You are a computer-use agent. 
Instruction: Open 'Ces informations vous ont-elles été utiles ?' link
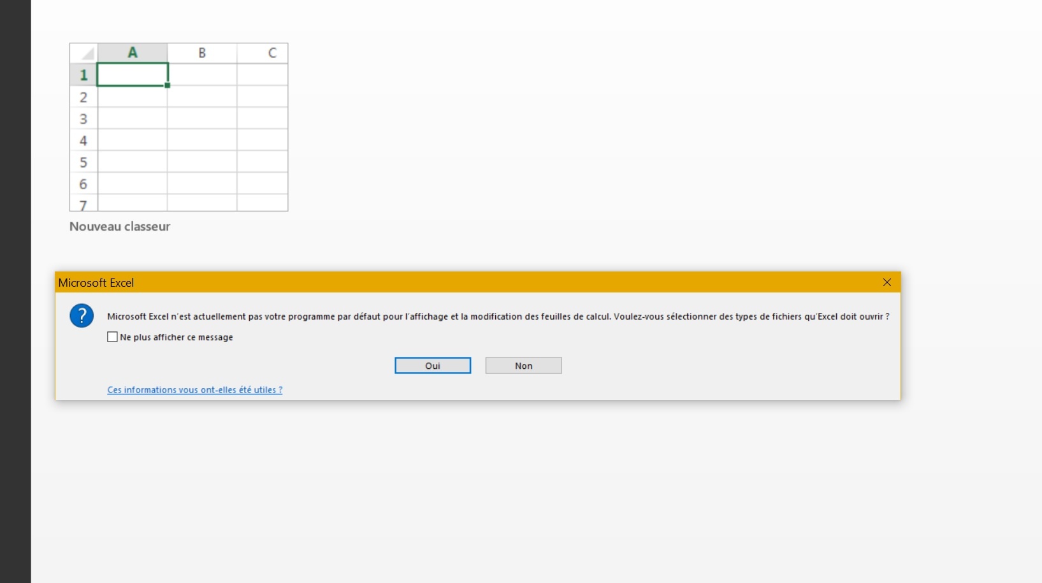194,390
